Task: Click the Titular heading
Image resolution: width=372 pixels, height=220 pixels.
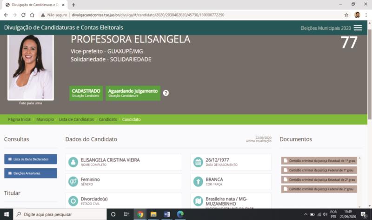Action: pyautogui.click(x=12, y=193)
